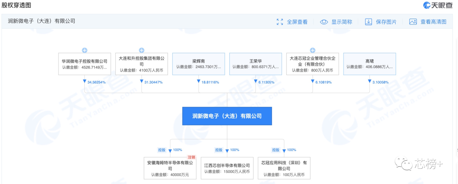Select shareholder 高珺 node

point(369,64)
